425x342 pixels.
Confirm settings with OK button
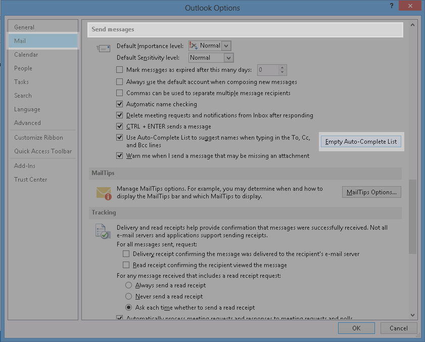356,328
